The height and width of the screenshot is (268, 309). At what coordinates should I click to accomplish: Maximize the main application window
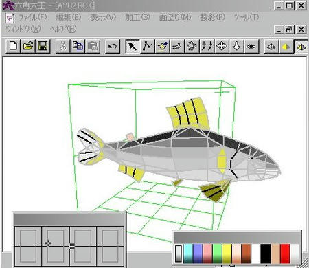pyautogui.click(x=289, y=5)
